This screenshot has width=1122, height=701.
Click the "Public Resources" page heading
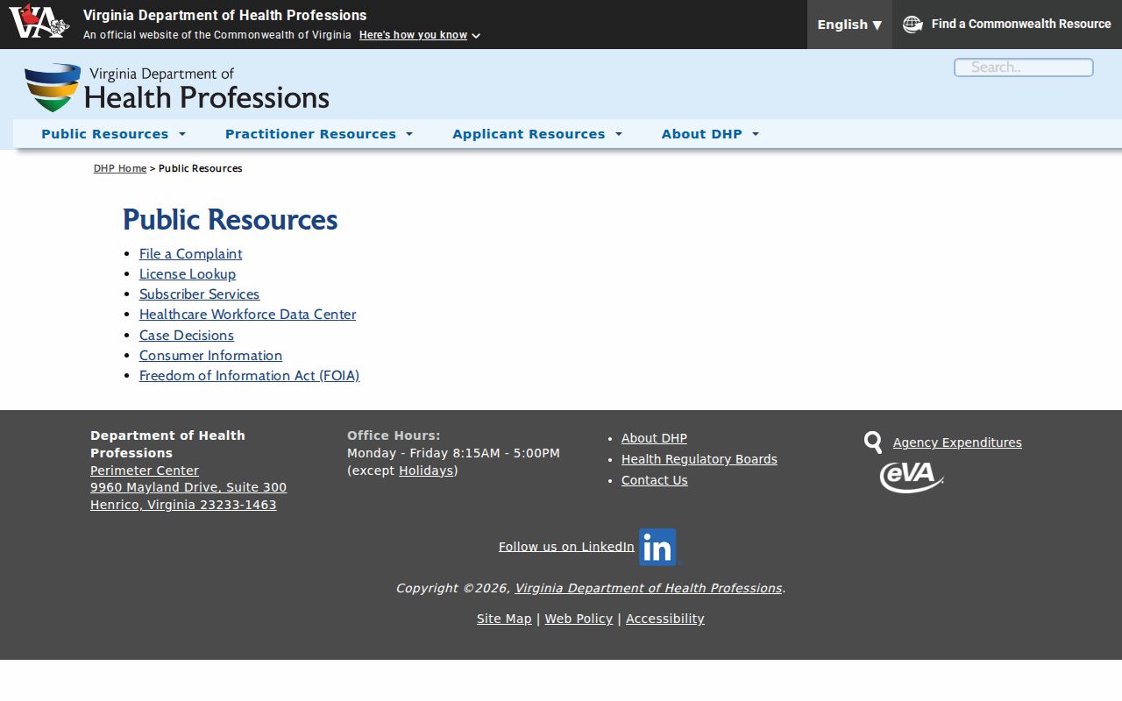click(230, 220)
